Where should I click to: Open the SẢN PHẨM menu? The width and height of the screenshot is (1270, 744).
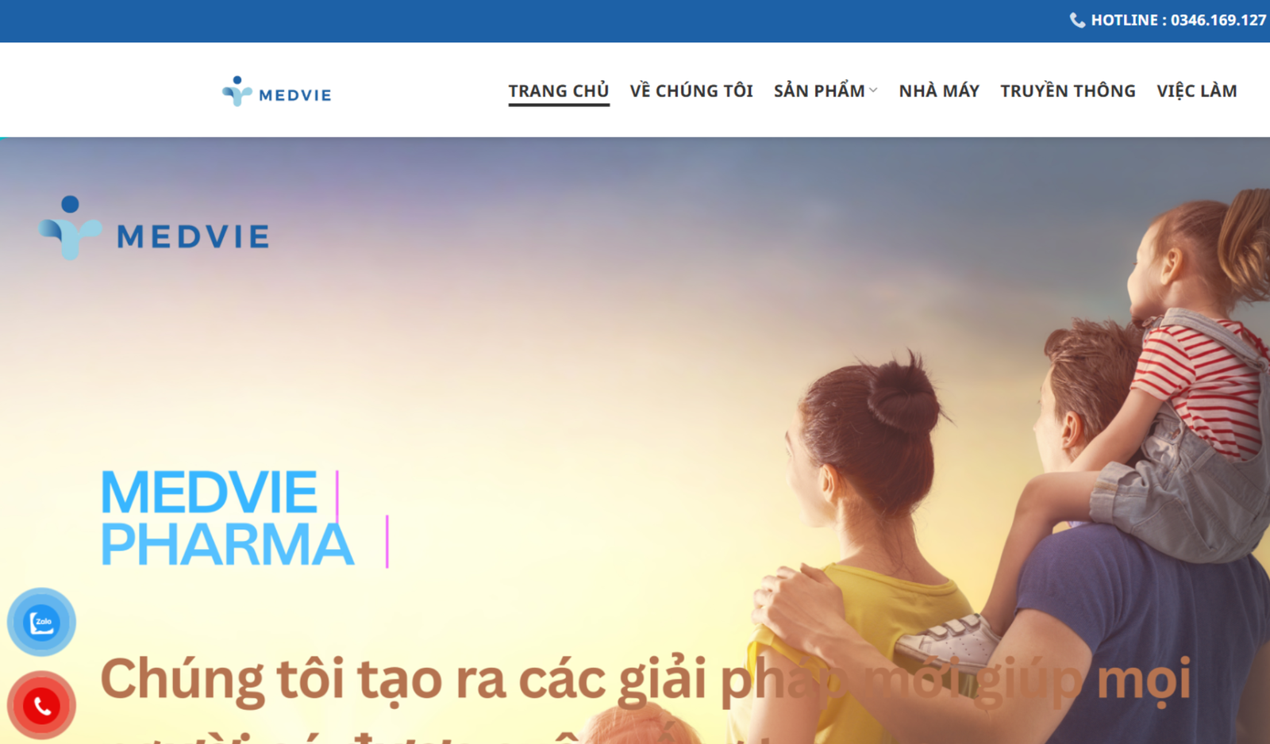point(819,90)
